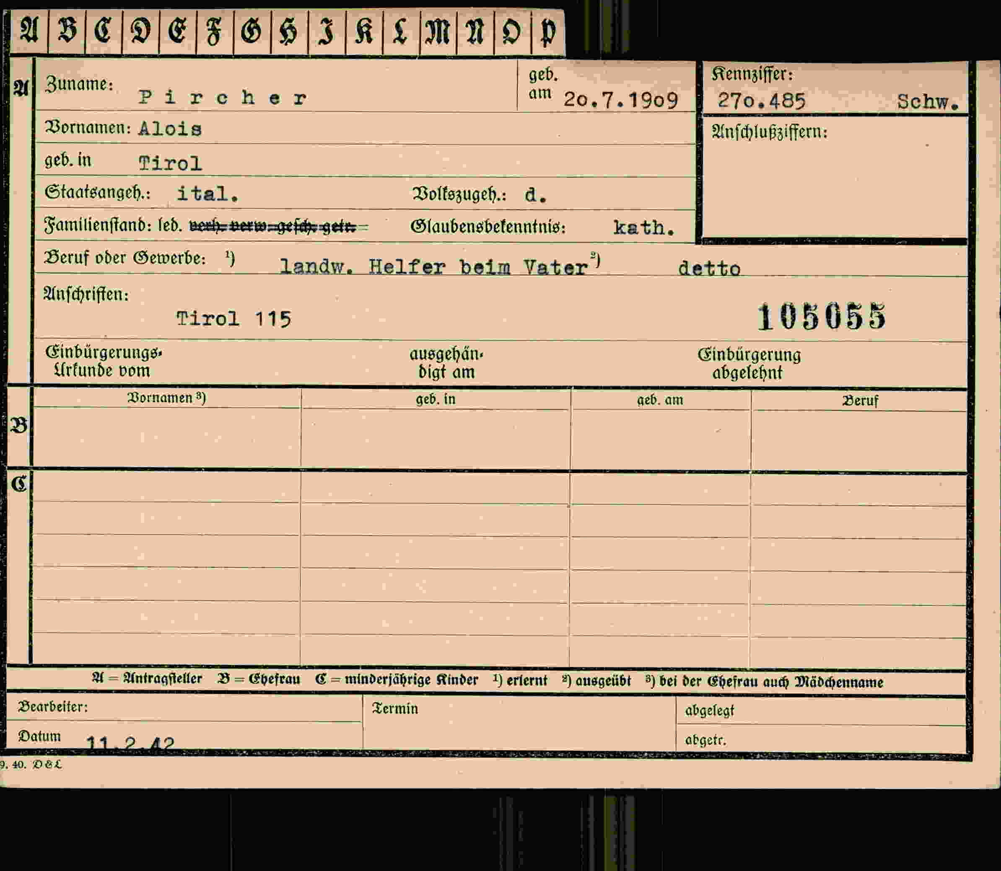
Task: Click the "Beruf oder Gewerbe:" label
Action: pyautogui.click(x=125, y=258)
